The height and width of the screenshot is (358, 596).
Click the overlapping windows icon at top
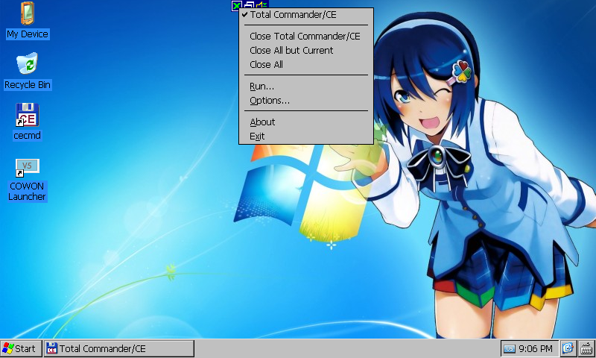pos(249,4)
